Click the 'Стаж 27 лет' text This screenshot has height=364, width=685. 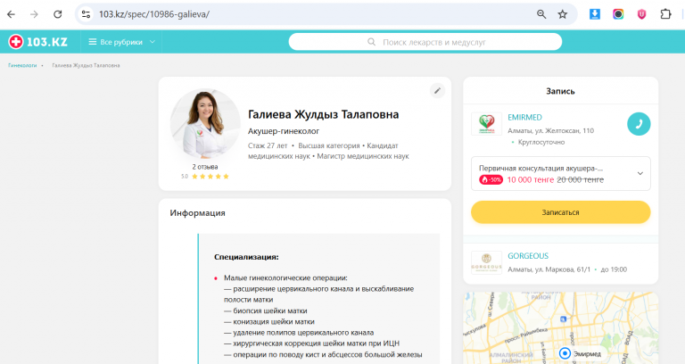(268, 146)
